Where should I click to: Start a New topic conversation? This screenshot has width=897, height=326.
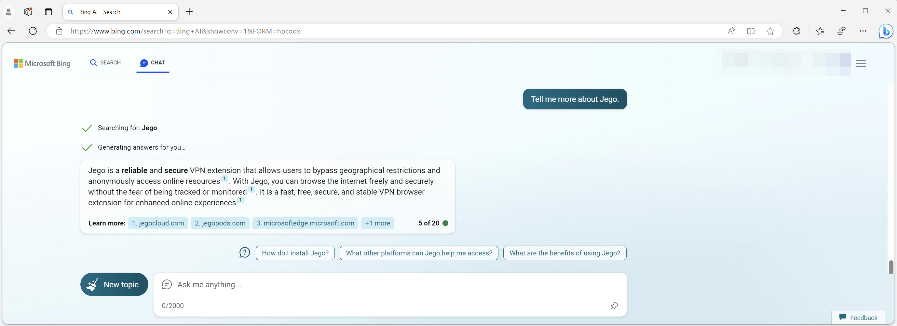click(114, 285)
